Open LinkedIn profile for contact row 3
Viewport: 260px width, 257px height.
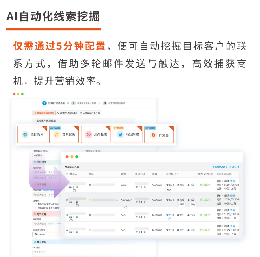(70, 217)
